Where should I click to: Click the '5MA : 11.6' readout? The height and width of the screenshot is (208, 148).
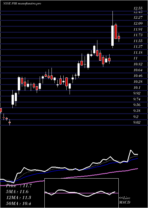tap(17, 192)
